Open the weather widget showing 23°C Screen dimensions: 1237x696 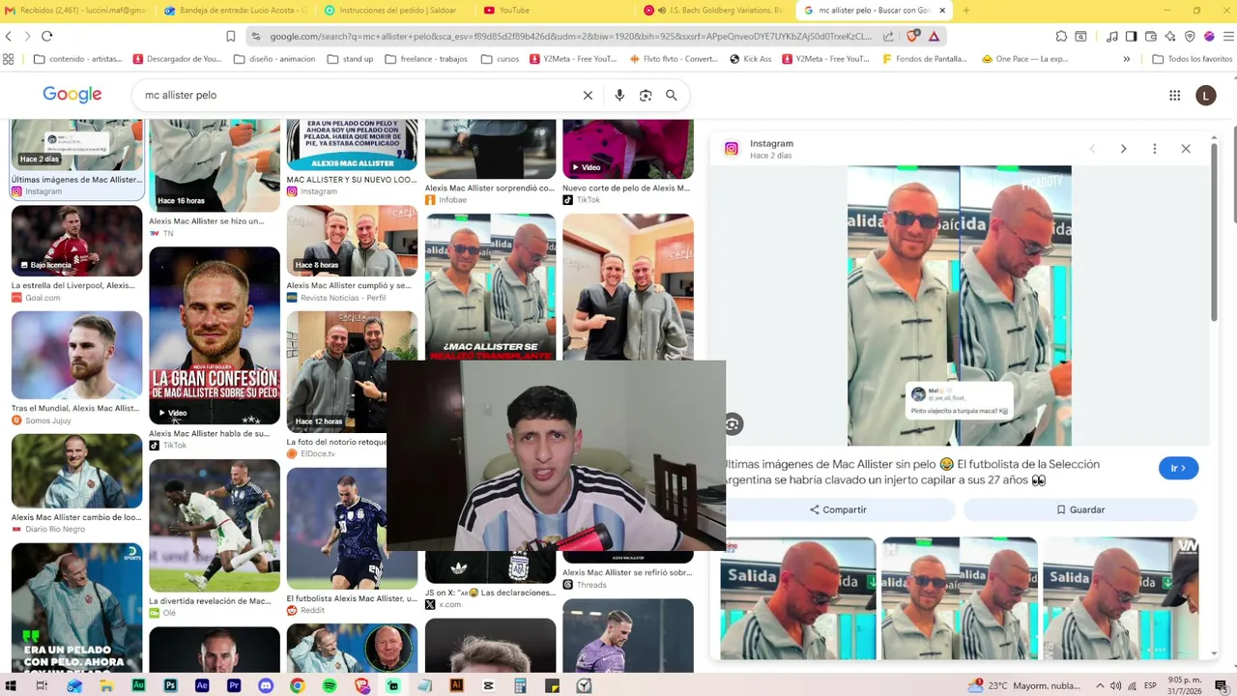click(1024, 685)
